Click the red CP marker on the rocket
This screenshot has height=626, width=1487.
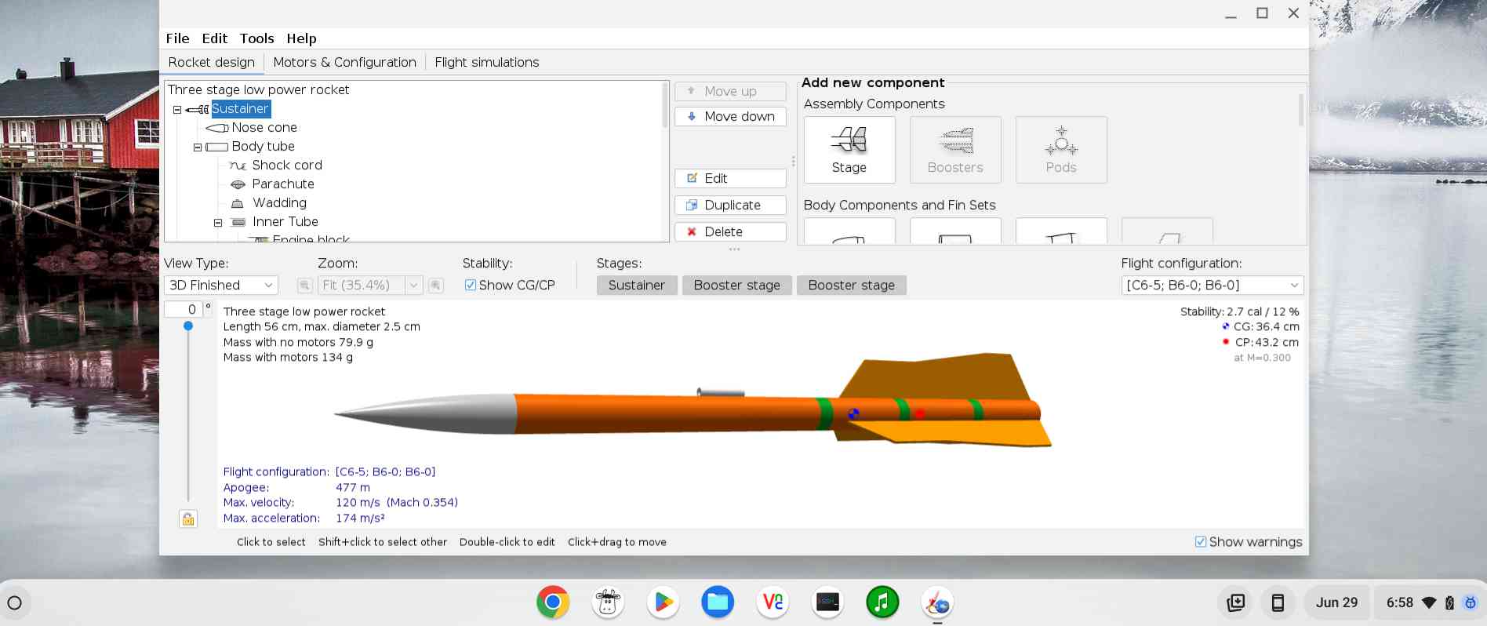pyautogui.click(x=919, y=413)
